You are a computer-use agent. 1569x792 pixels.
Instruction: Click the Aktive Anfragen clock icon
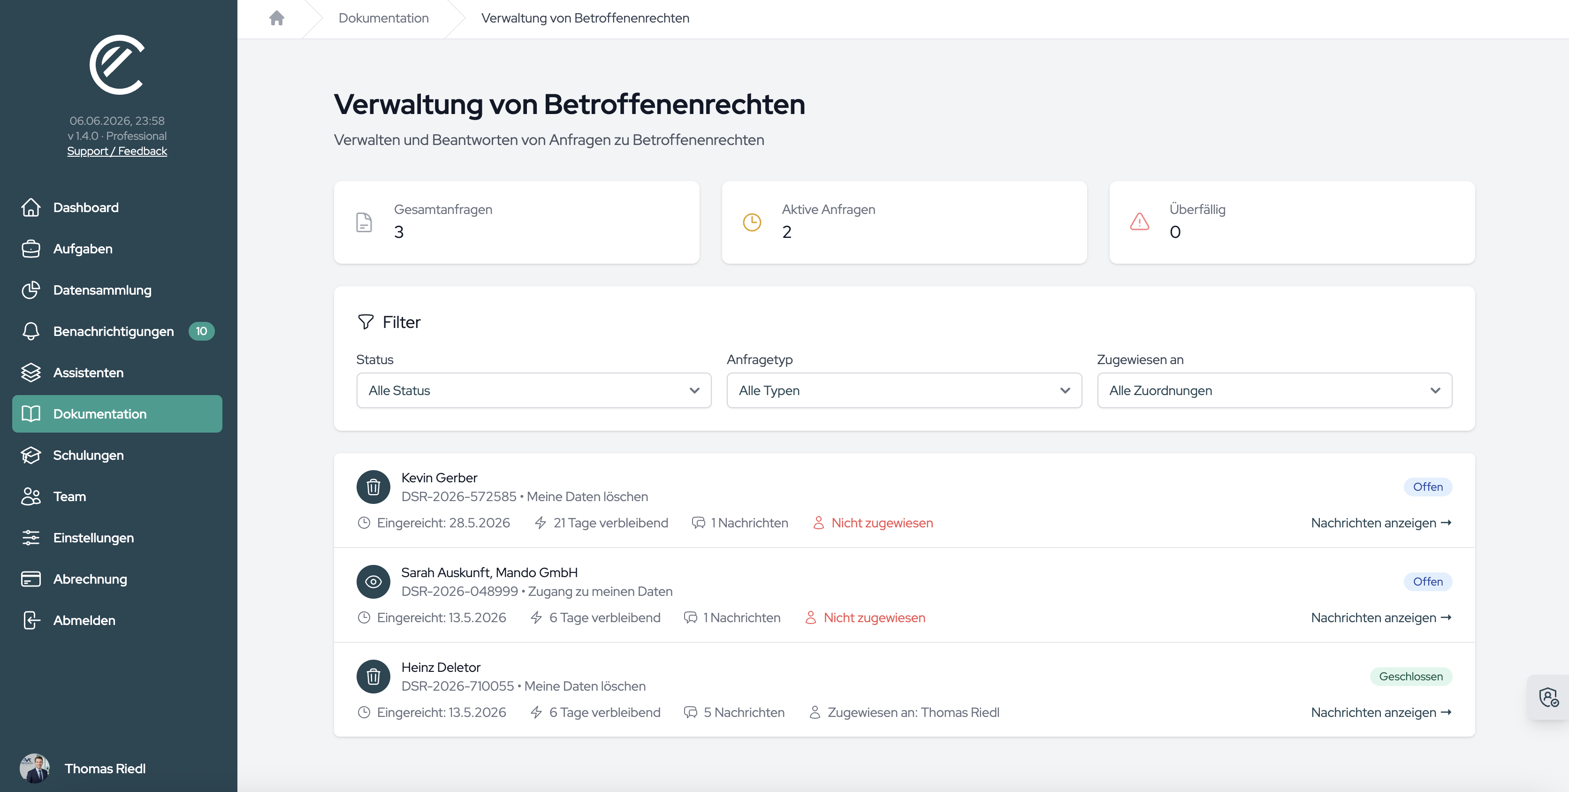pyautogui.click(x=752, y=222)
